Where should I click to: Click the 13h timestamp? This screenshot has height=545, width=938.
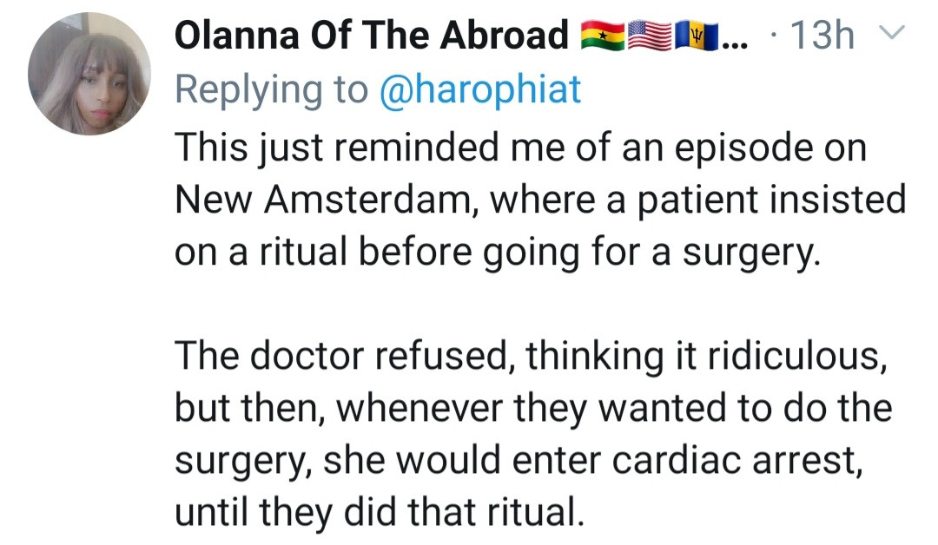[x=822, y=35]
